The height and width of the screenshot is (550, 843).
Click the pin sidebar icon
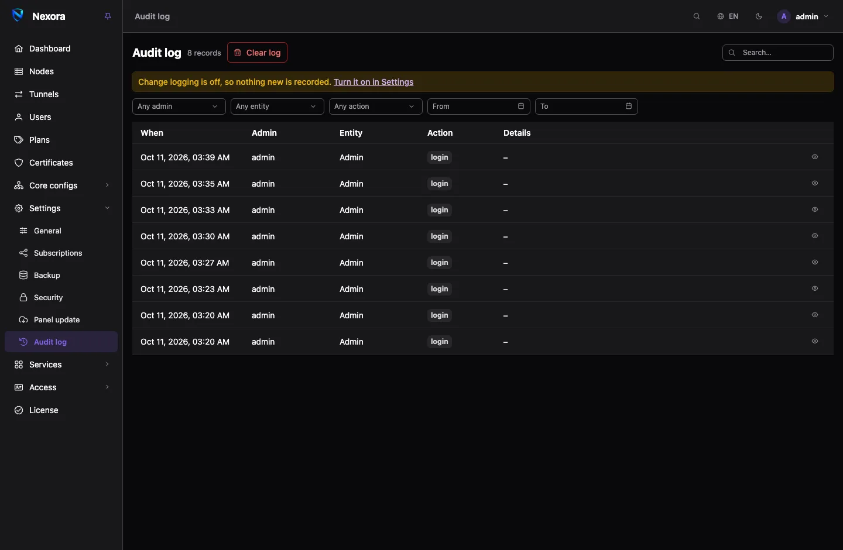point(108,16)
